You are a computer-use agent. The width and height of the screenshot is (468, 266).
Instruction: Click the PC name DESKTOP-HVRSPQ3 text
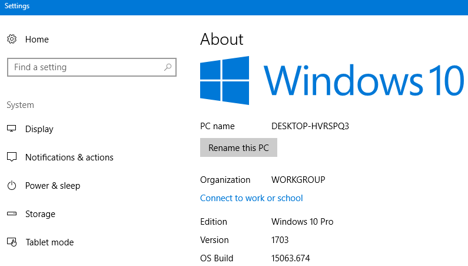click(x=310, y=126)
